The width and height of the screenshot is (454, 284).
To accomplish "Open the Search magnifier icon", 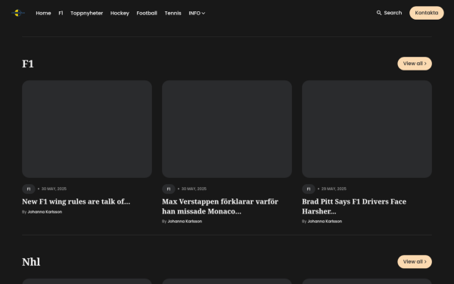I will click(x=379, y=13).
